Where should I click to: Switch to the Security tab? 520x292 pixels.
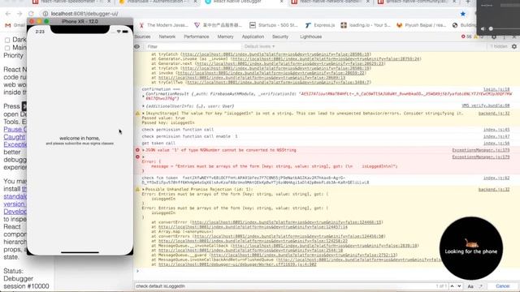point(280,36)
